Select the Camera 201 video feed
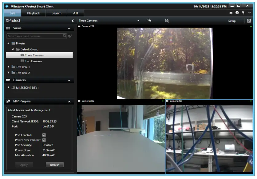The image size is (257, 179). [165, 63]
